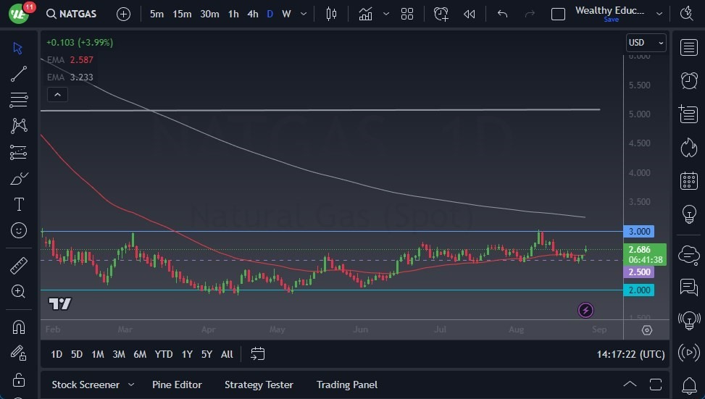The image size is (705, 399).
Task: Switch to the Strategy Tester tab
Action: pos(259,385)
